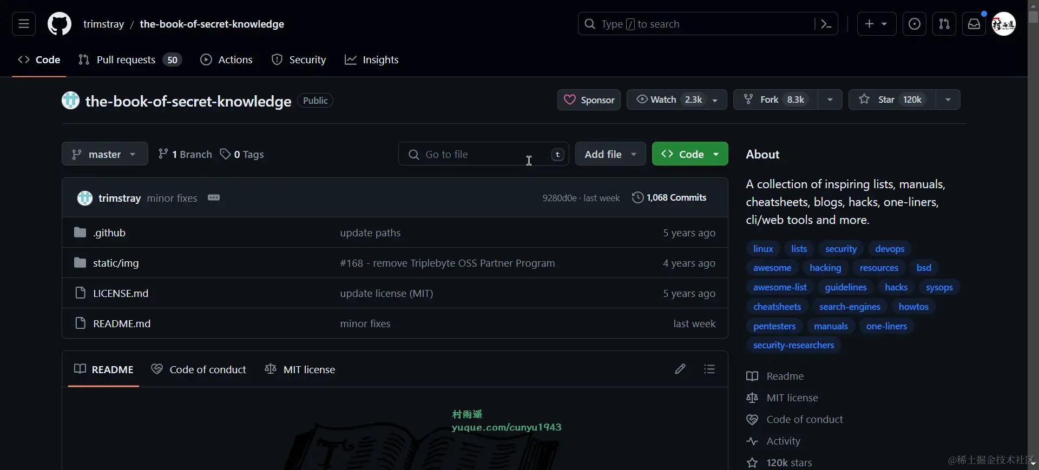Open Readme link in About sidebar
The width and height of the screenshot is (1039, 470).
coord(775,376)
